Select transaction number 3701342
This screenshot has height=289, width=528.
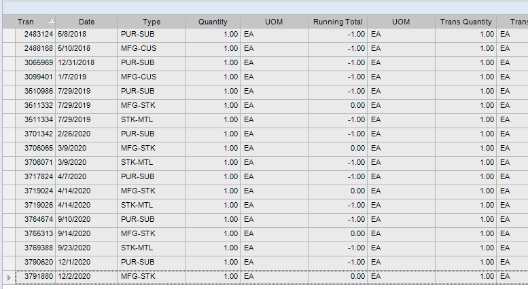pos(39,134)
